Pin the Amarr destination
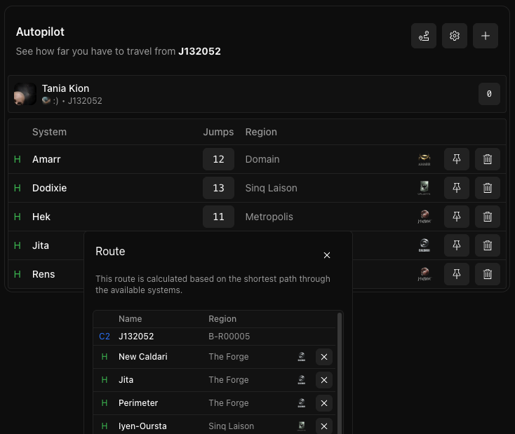 [x=457, y=159]
